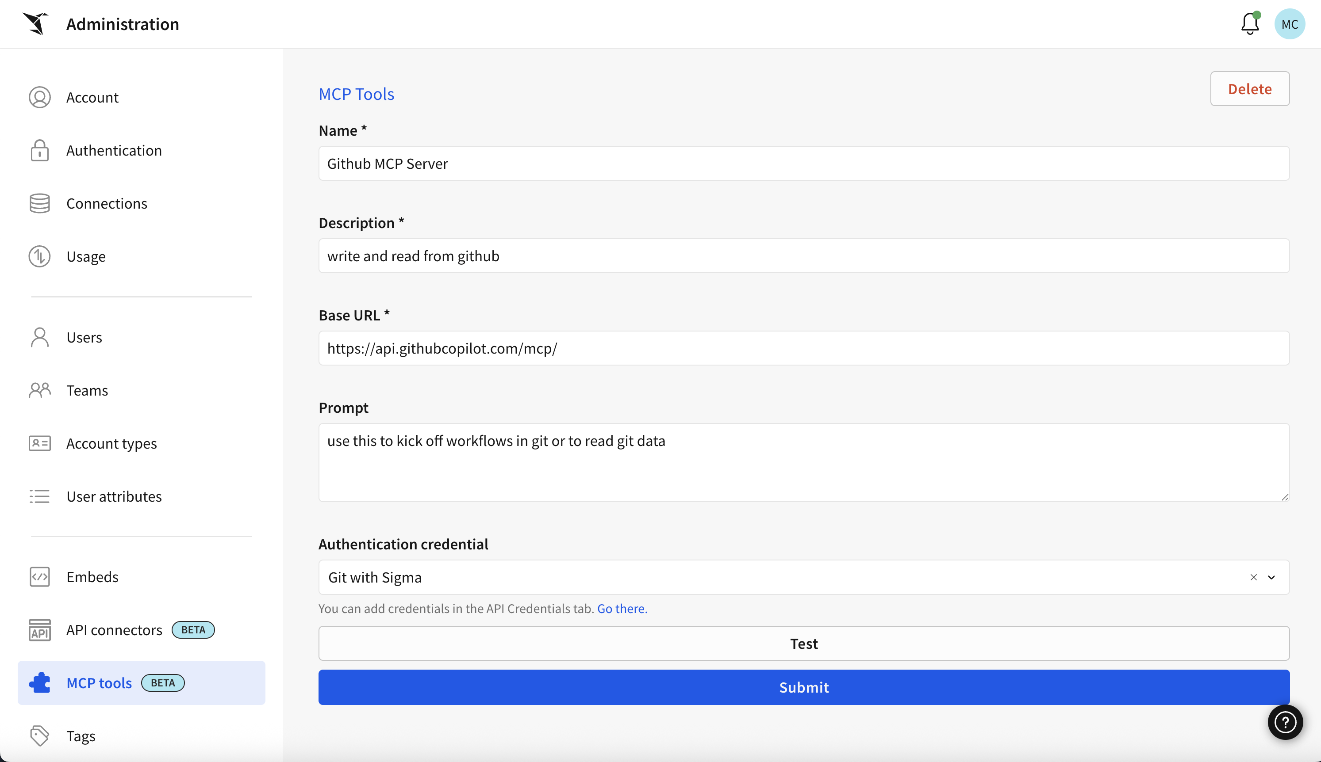Click the Connections database icon
1321x762 pixels.
click(39, 204)
